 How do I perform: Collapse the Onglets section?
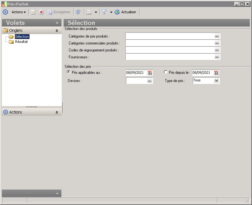pyautogui.click(x=57, y=31)
